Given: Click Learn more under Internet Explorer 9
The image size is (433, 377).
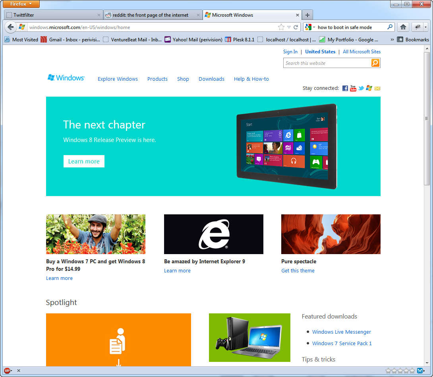Looking at the screenshot, I should [177, 270].
